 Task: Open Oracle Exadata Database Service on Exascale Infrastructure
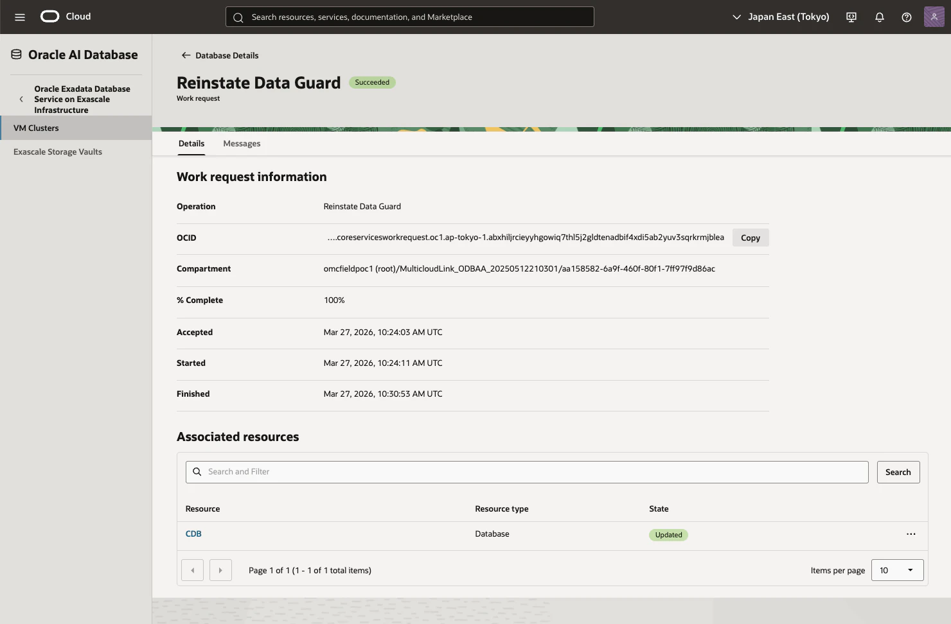click(x=82, y=100)
